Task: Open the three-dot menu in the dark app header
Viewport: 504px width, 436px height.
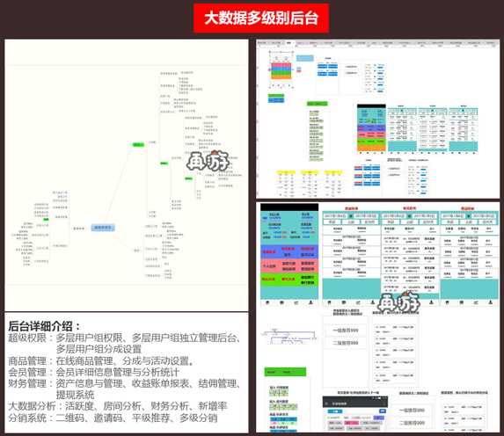Action: (383, 403)
